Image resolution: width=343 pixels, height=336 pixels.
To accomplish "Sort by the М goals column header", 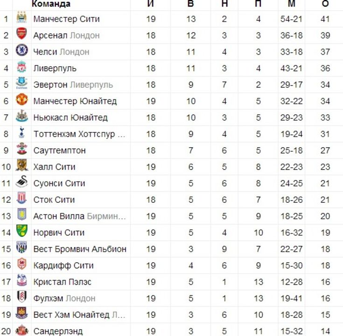I will point(291,3).
